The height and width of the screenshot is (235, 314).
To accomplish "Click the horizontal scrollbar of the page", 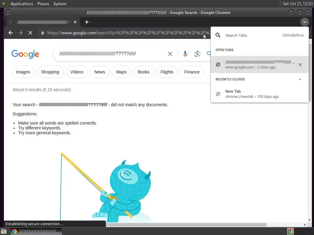I will 186,225.
